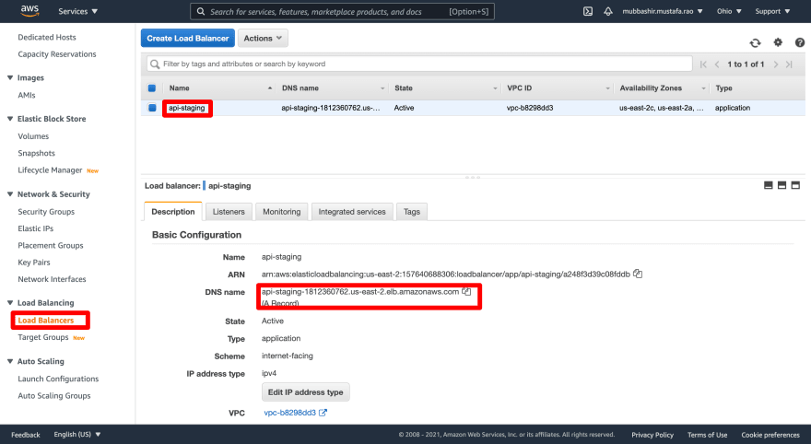The height and width of the screenshot is (444, 811).
Task: Open the Services dropdown
Action: pyautogui.click(x=78, y=11)
